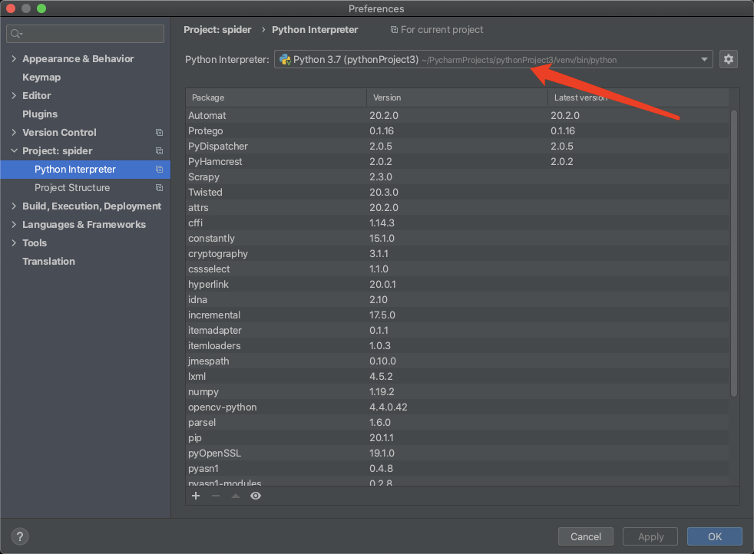Viewport: 754px width, 554px height.
Task: Click the OK button
Action: tap(715, 536)
